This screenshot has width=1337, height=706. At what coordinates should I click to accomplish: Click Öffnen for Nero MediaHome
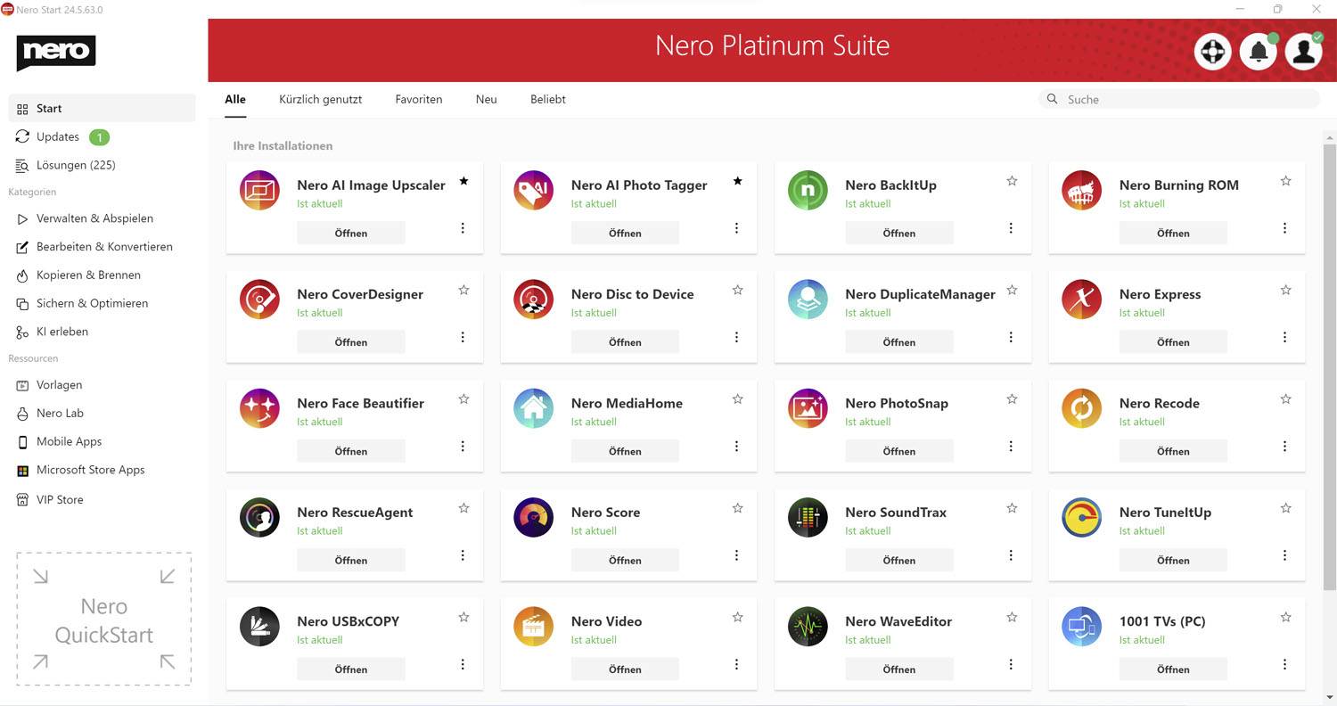tap(625, 450)
